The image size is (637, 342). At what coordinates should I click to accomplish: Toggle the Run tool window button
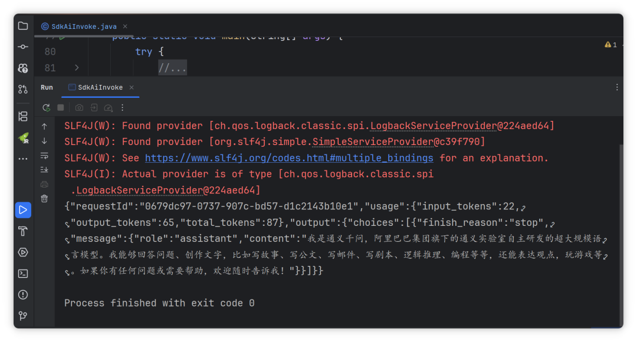(x=23, y=210)
